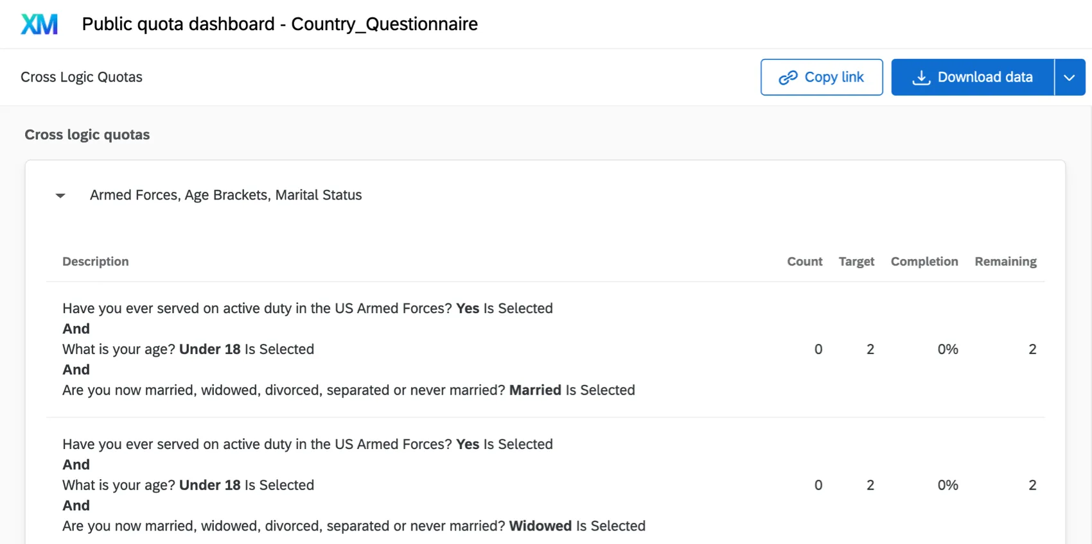Click the 0% completion value of the Married quota
Screen dimensions: 1092x544
[x=947, y=349]
